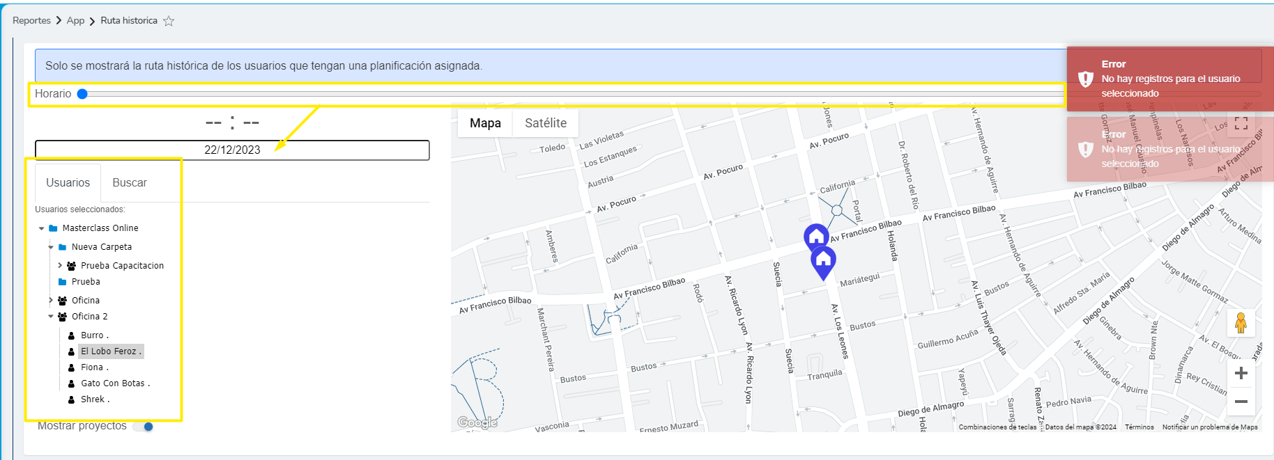Open the Reportes breadcrumb link
The height and width of the screenshot is (460, 1274).
(31, 21)
